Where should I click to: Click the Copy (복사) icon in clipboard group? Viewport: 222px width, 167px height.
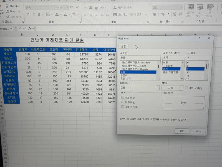coord(7,11)
